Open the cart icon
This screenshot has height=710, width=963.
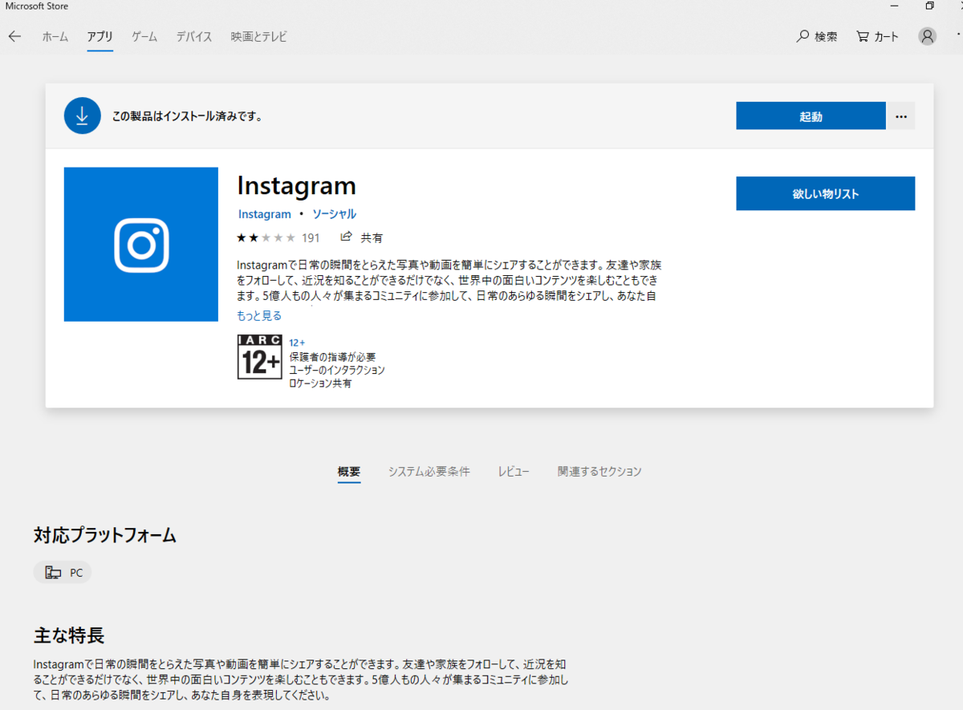(x=863, y=36)
